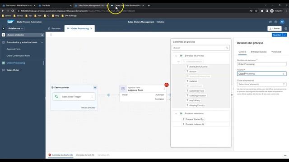Reload the browser page

(13, 11)
